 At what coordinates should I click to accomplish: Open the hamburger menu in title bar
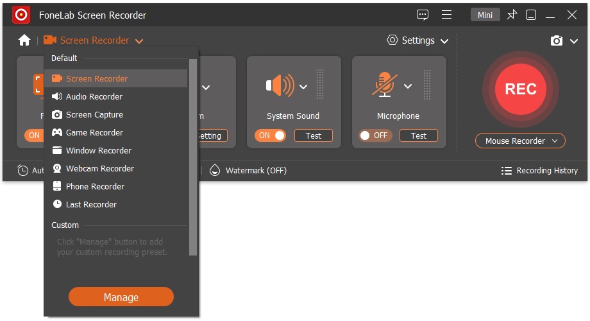[x=446, y=15]
